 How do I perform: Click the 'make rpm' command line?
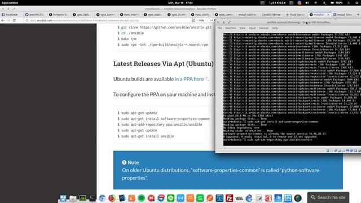point(127,39)
